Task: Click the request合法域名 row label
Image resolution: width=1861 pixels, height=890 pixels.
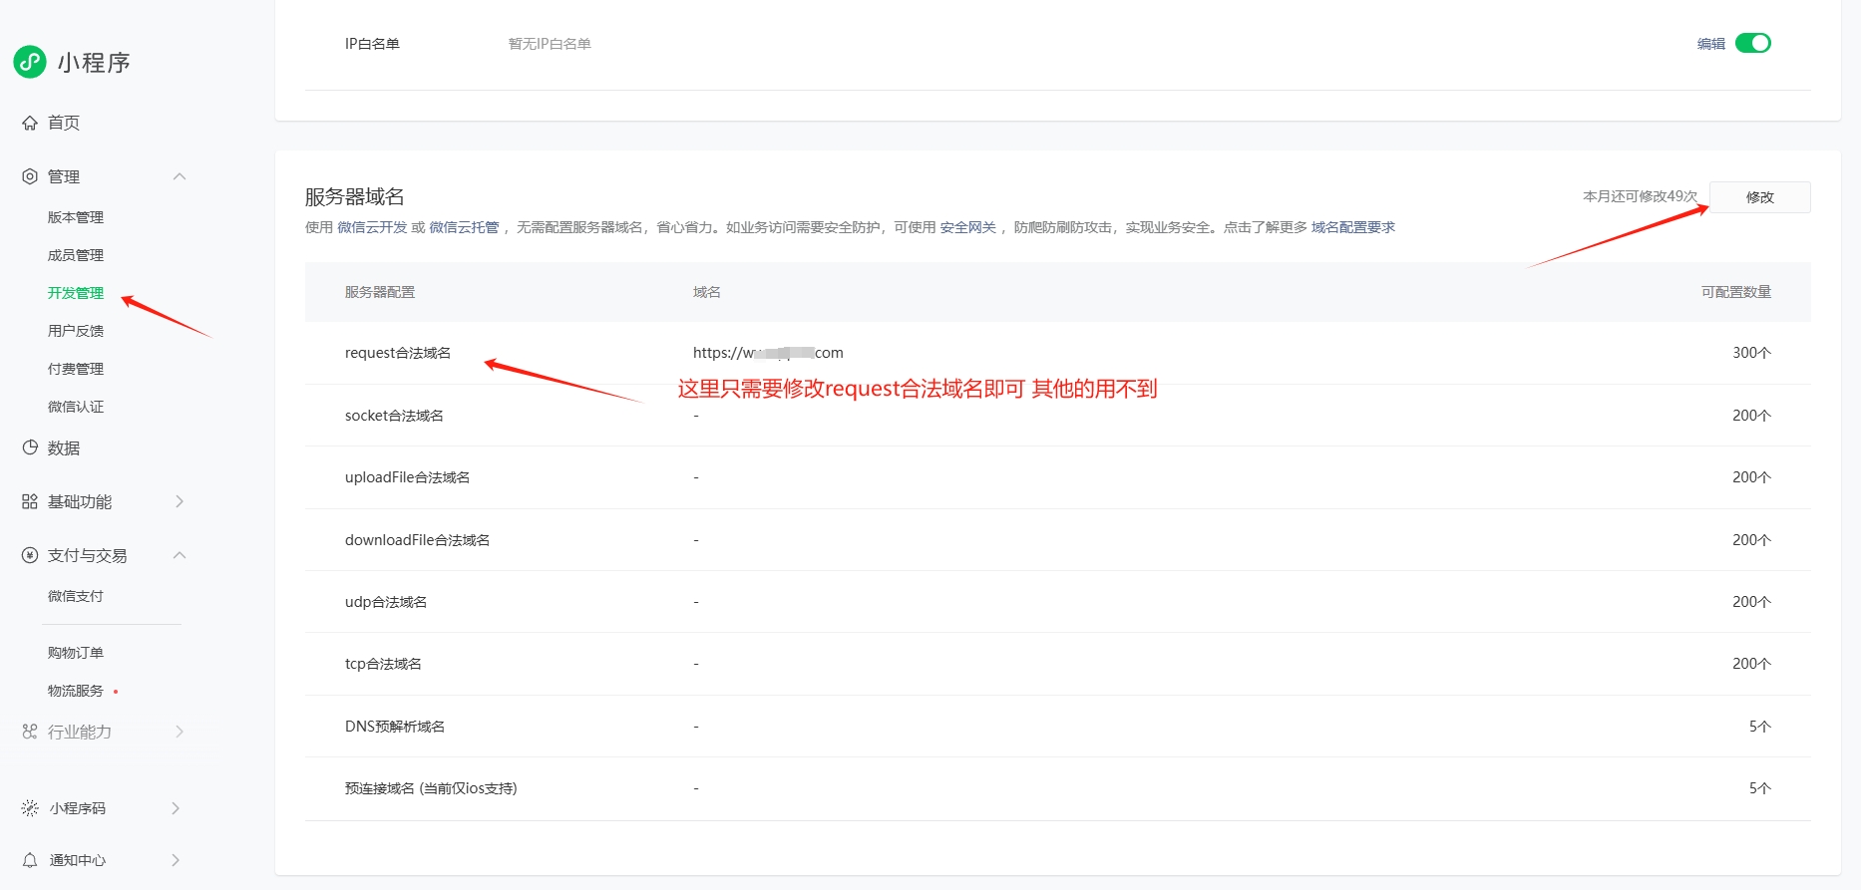Action: [398, 353]
